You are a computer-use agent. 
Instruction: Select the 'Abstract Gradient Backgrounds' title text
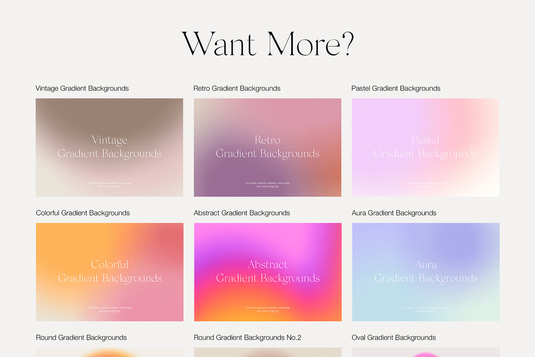[242, 213]
